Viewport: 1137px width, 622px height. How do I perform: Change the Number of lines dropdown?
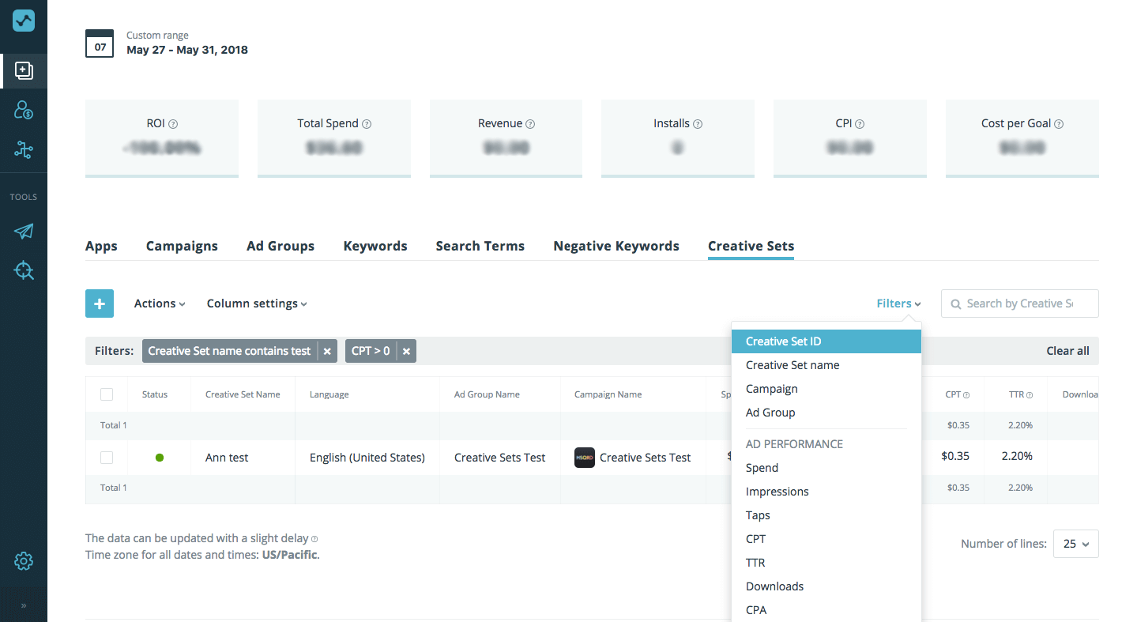point(1075,544)
